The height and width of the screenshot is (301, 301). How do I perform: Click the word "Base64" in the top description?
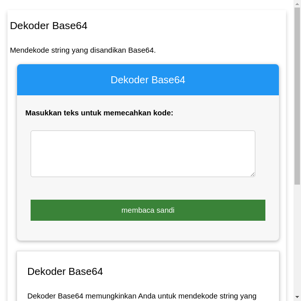(x=141, y=50)
